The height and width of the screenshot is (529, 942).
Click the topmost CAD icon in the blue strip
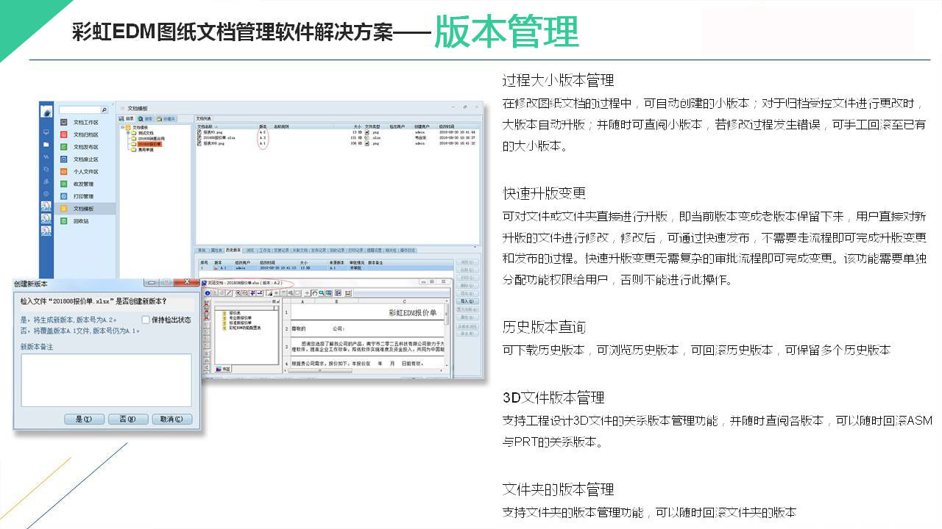(46, 206)
